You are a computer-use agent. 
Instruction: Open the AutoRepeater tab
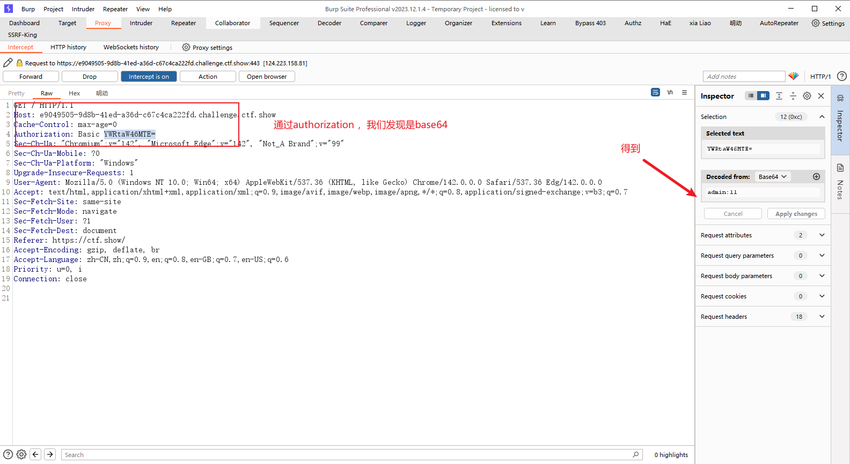(779, 23)
